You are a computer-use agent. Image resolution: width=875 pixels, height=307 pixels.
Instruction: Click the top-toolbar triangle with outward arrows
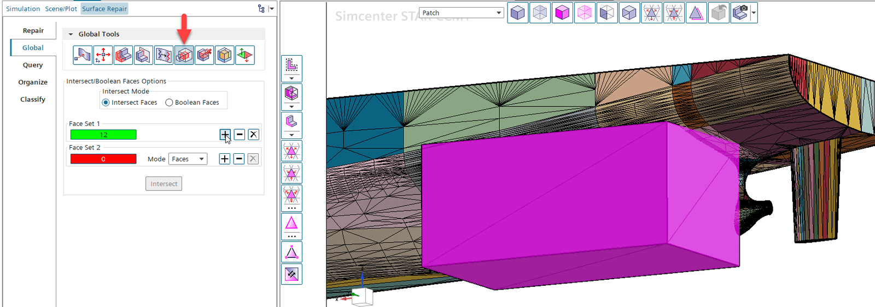[651, 13]
